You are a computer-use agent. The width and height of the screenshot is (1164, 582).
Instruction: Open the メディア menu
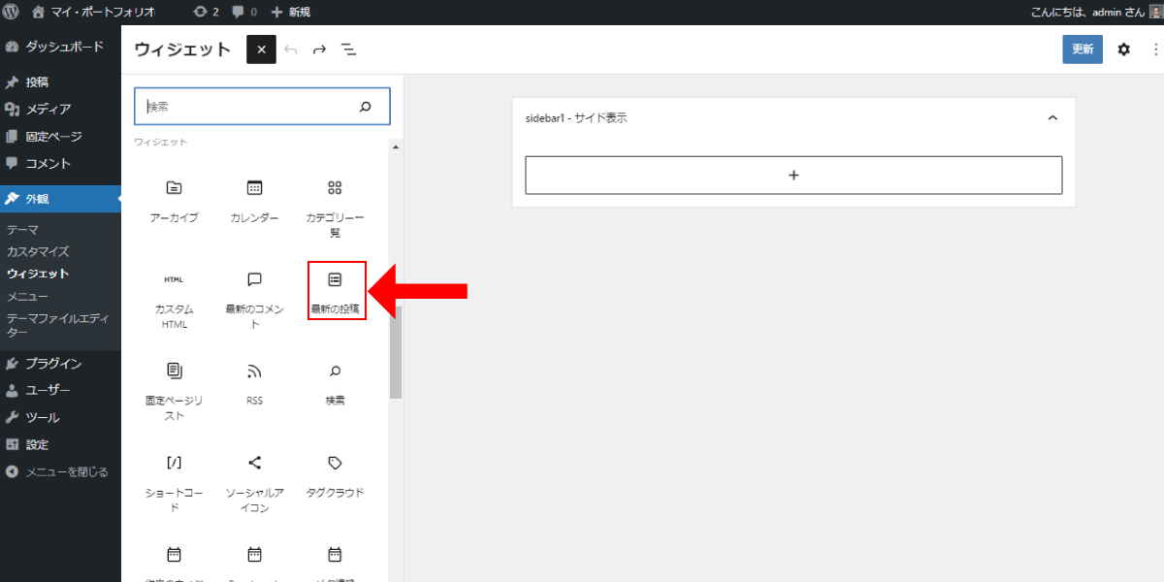tap(60, 110)
